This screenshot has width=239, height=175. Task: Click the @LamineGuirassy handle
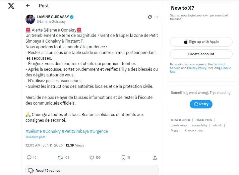click(51, 22)
